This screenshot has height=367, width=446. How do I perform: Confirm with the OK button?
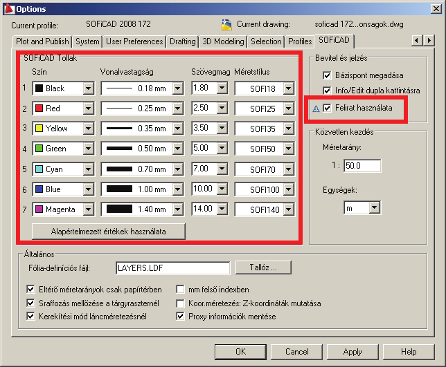(x=240, y=352)
